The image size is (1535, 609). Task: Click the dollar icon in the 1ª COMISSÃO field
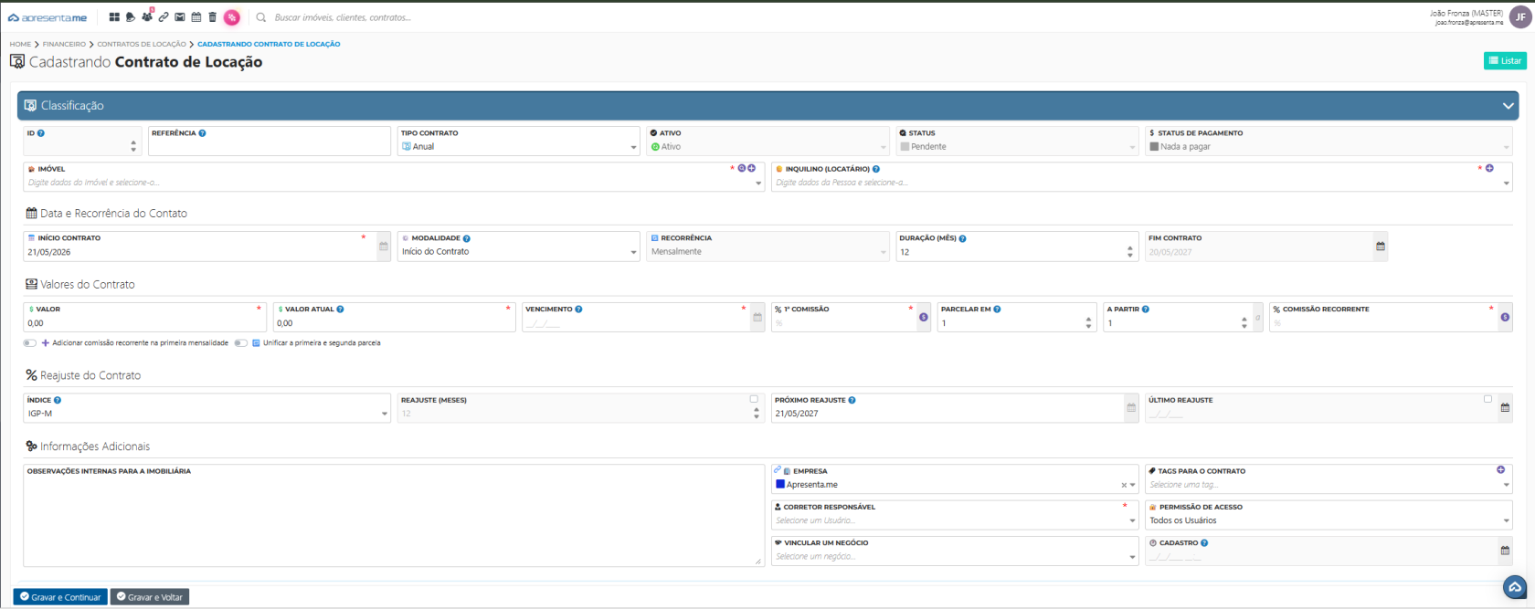coord(924,318)
